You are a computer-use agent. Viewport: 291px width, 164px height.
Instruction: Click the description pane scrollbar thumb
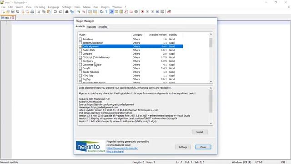[211, 101]
